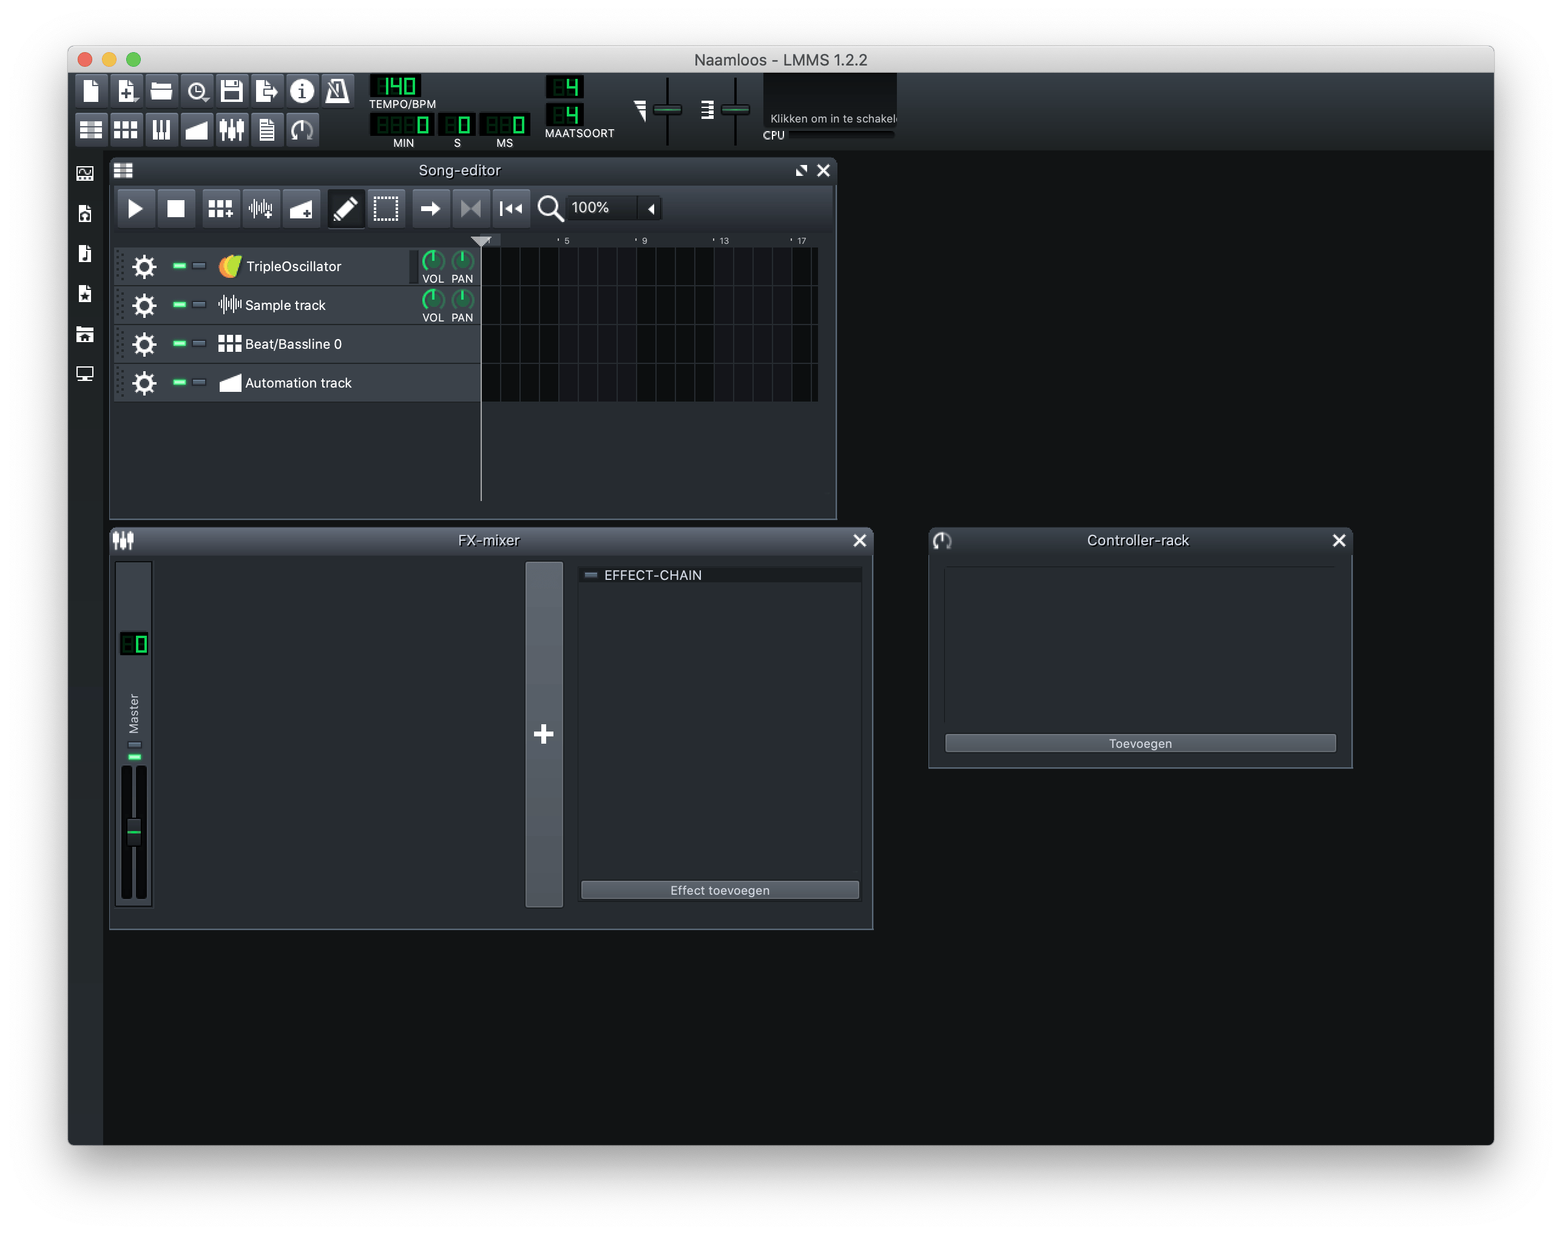Open the metronome toggle icon

(x=337, y=91)
